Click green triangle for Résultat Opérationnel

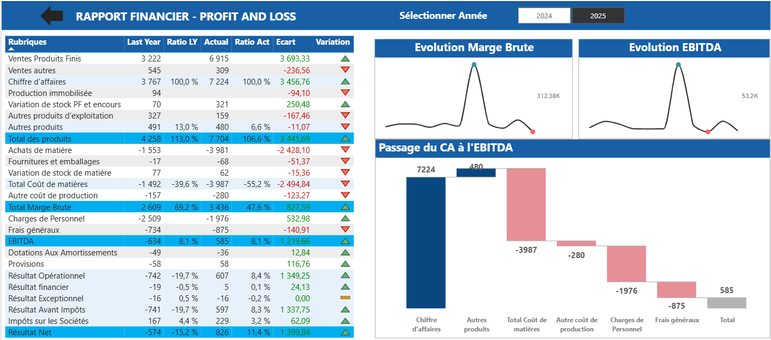coord(345,275)
